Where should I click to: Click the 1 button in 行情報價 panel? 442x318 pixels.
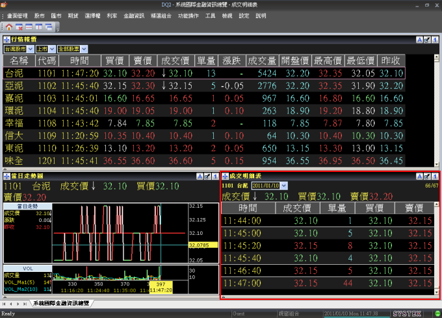click(435, 40)
